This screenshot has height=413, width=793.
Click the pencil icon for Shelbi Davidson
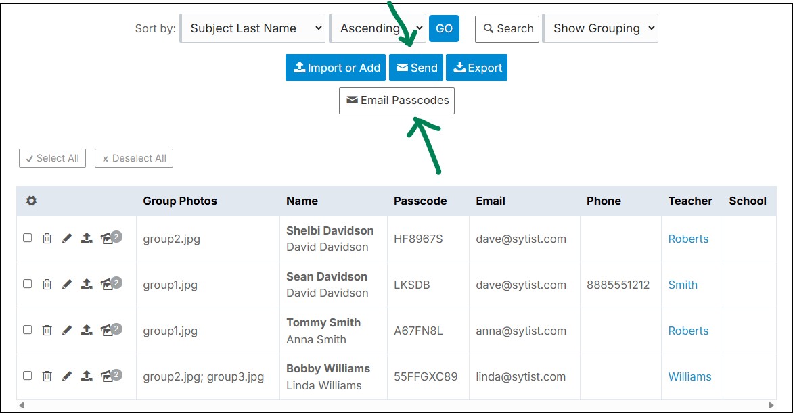(x=66, y=238)
